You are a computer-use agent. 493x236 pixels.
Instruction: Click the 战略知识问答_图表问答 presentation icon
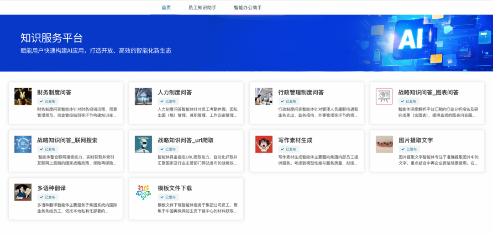pyautogui.click(x=384, y=96)
